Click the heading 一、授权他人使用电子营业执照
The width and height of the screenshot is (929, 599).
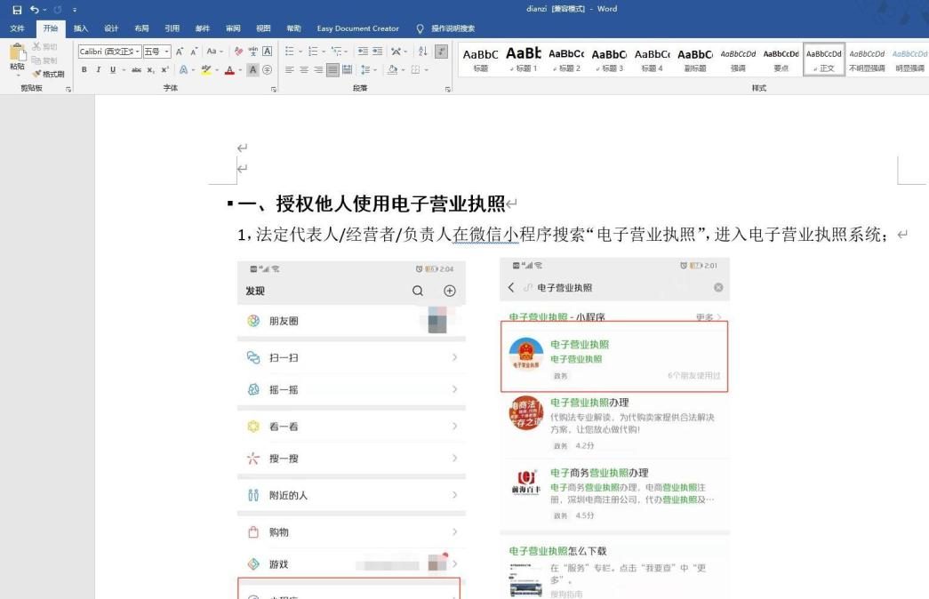coord(372,204)
